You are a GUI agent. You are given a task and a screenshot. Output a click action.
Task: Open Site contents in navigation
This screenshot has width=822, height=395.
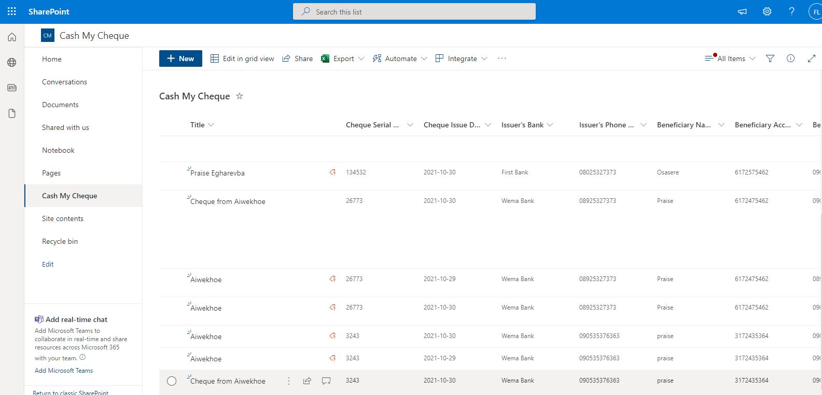pos(63,218)
